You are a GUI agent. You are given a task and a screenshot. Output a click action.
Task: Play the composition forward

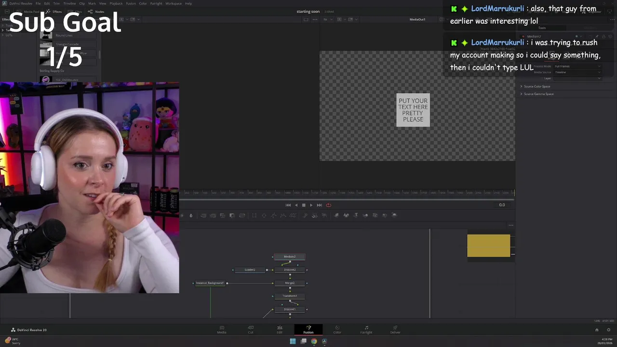click(x=311, y=205)
